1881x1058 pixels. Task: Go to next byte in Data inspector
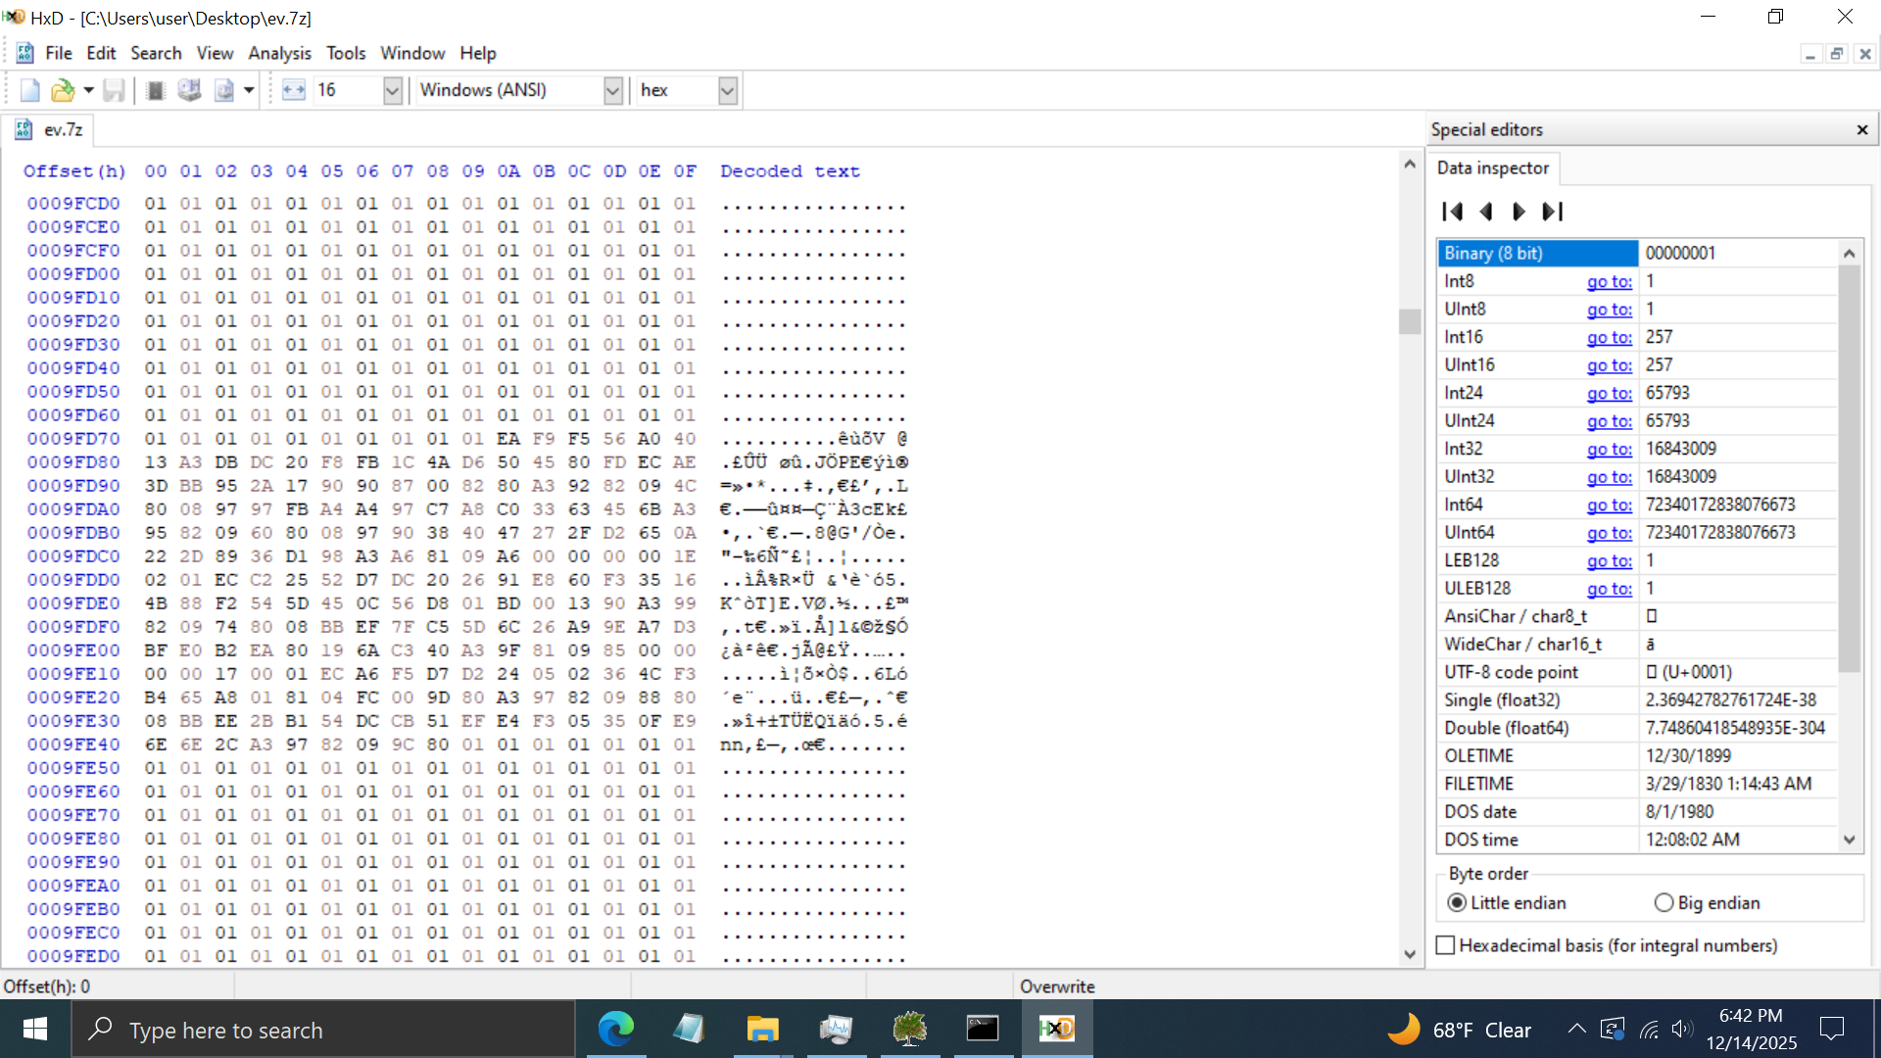coord(1519,212)
